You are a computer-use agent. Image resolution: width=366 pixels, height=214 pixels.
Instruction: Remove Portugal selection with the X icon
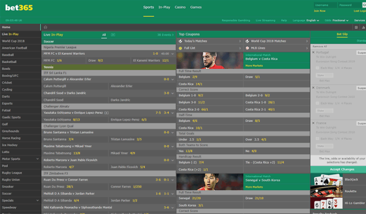coord(313,52)
